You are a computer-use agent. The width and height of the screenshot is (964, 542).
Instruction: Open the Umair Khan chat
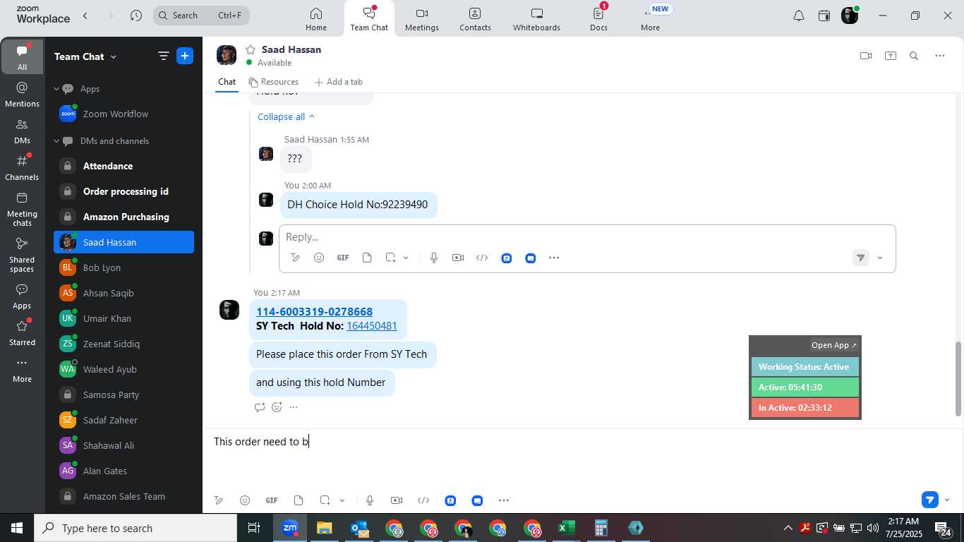point(123,318)
